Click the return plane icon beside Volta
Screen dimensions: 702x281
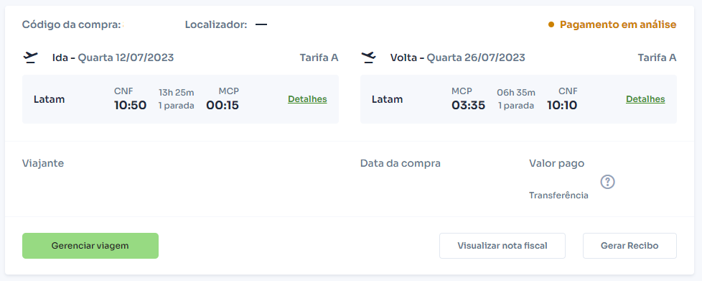pyautogui.click(x=368, y=57)
